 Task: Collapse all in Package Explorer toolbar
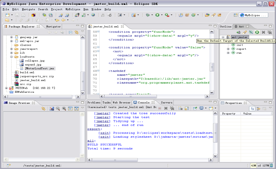point(70,32)
